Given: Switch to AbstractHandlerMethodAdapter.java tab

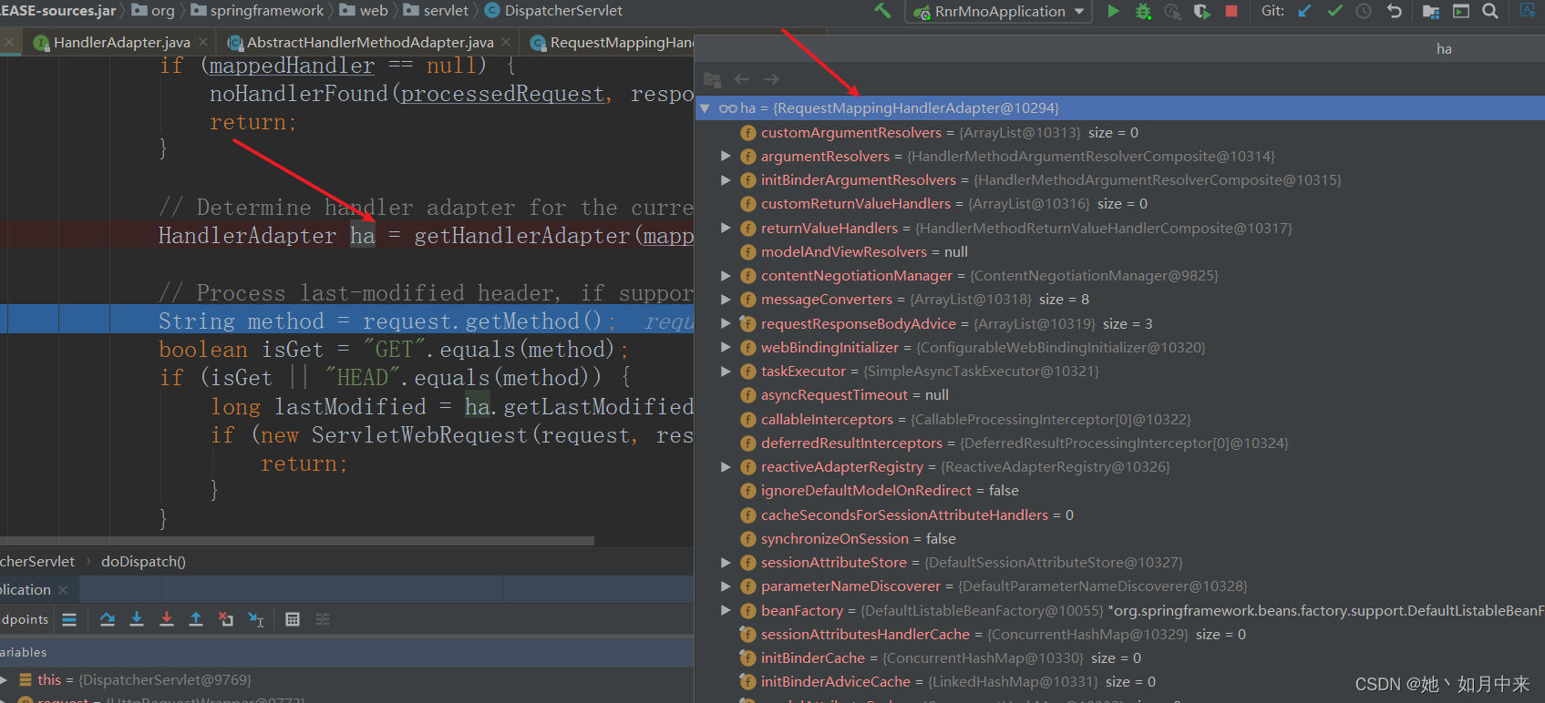Looking at the screenshot, I should click(x=369, y=42).
